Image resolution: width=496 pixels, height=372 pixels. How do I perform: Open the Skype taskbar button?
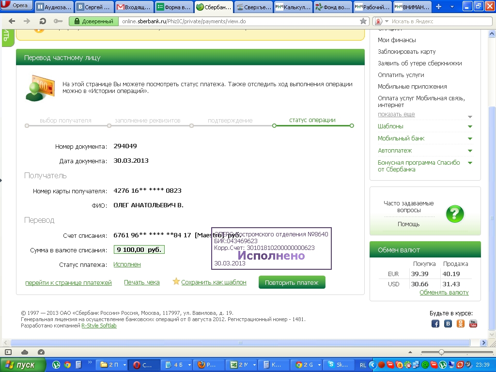[339, 365]
